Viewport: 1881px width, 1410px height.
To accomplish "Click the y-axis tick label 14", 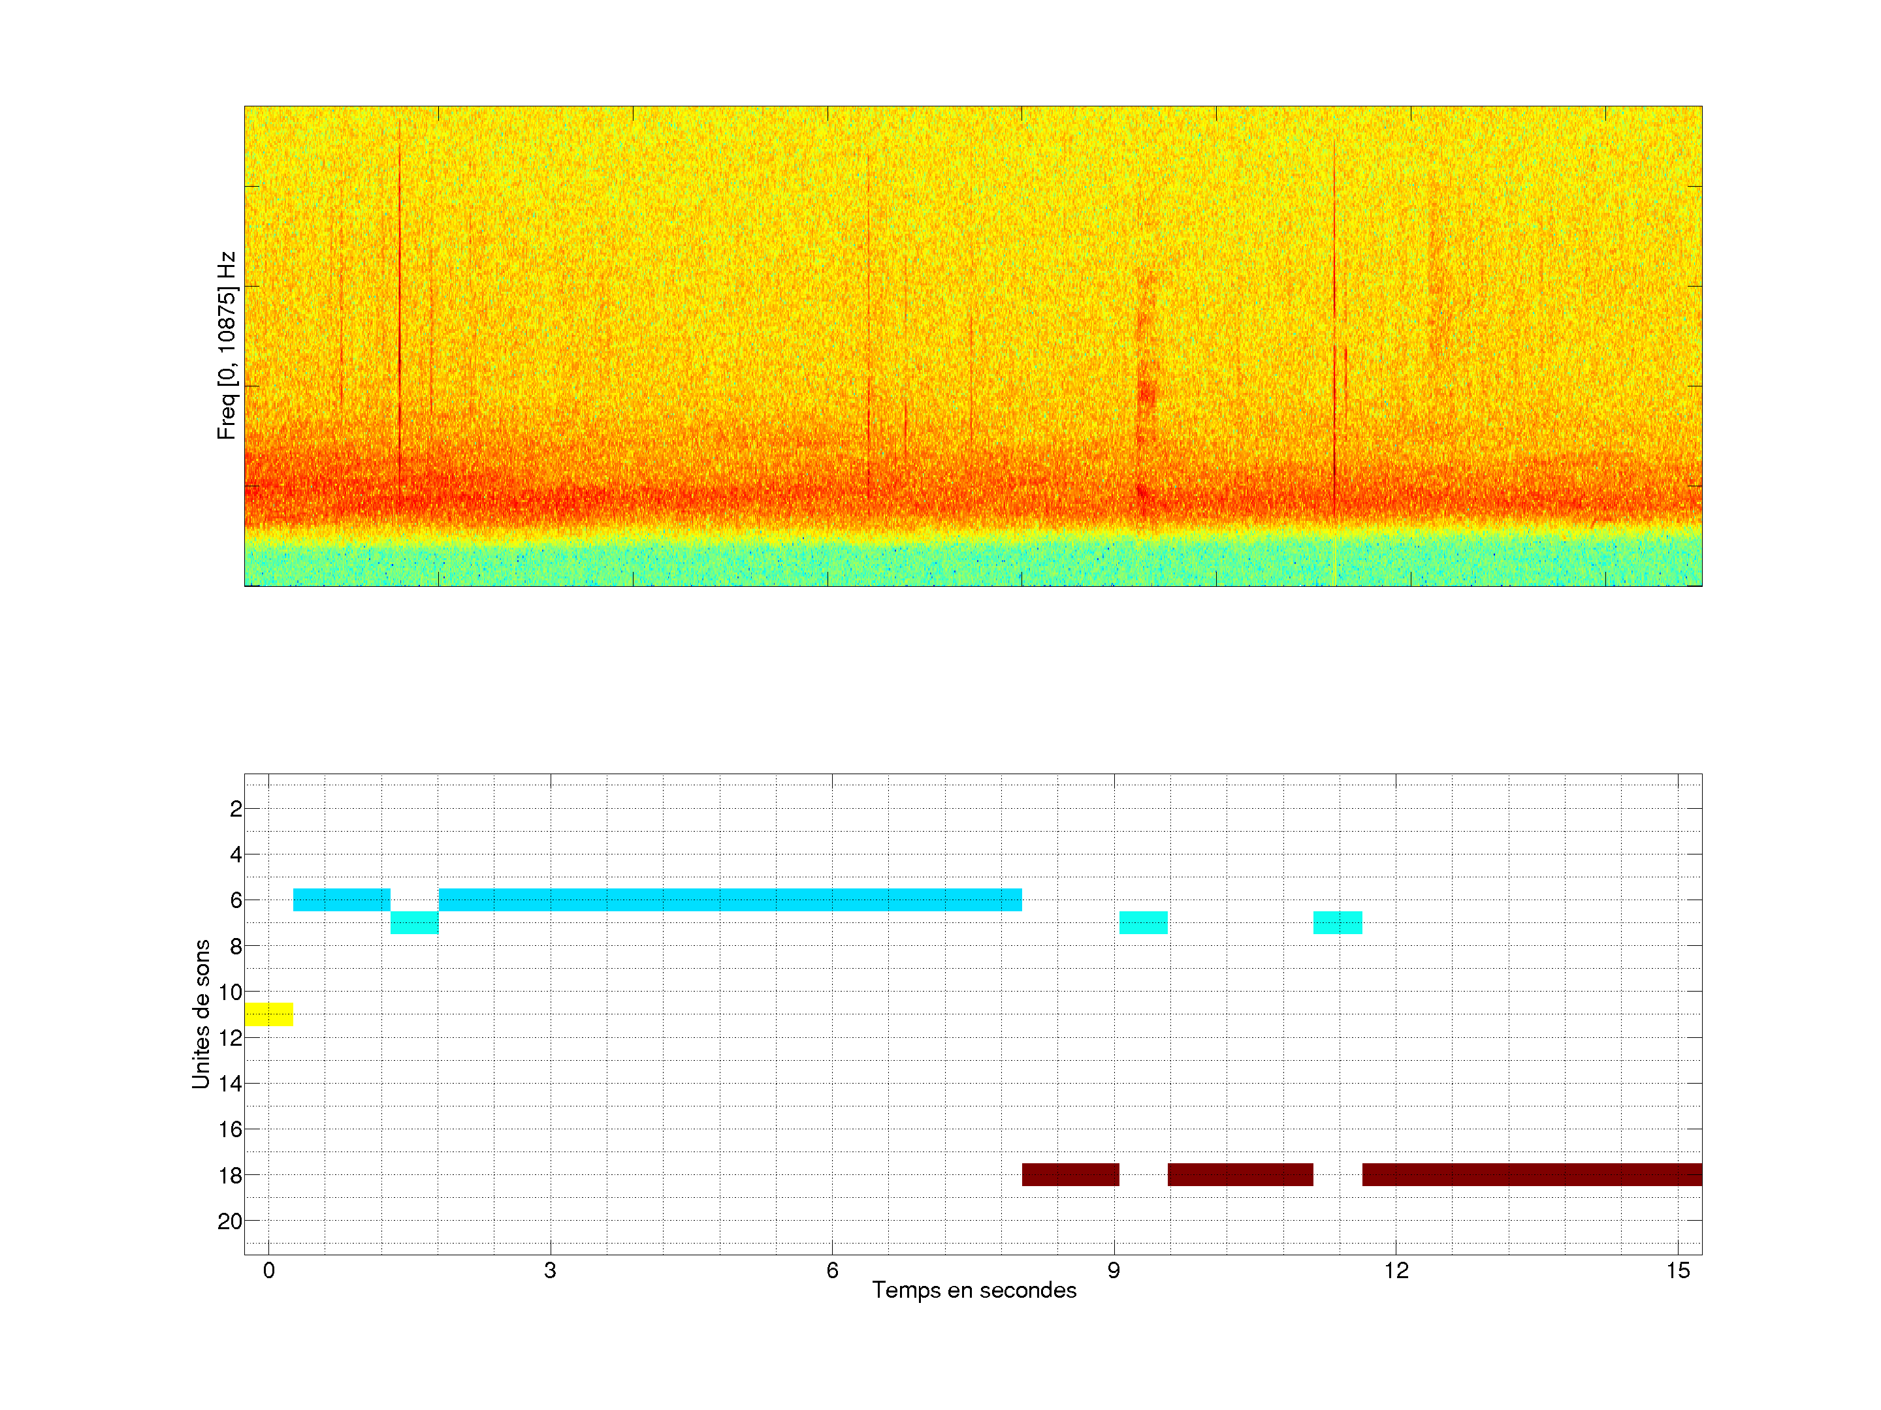I will pos(230,1084).
